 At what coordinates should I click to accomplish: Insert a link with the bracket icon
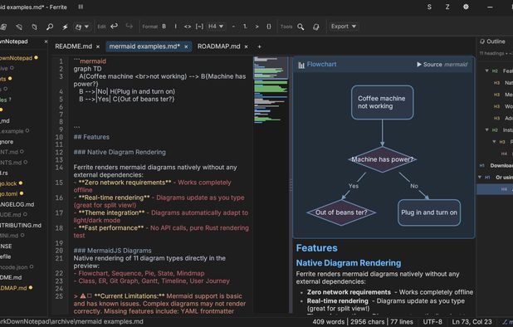tap(199, 27)
